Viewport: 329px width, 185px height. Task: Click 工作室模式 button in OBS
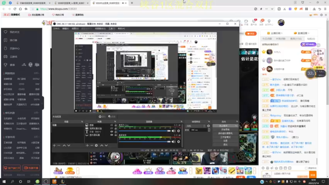coord(225,137)
